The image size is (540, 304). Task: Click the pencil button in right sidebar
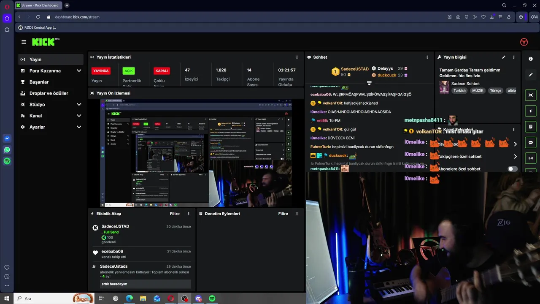531,75
